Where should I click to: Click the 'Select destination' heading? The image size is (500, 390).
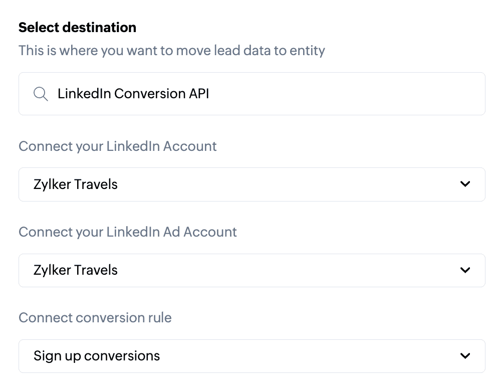77,27
